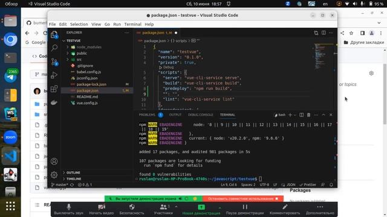Screen dimensions: 387x217
Task: Open the Docker view in the activity bar
Action: [54, 102]
